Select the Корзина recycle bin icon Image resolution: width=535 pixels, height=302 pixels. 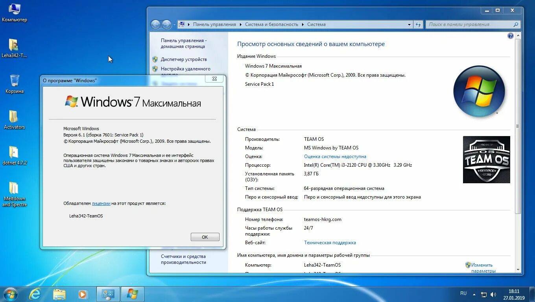[15, 84]
